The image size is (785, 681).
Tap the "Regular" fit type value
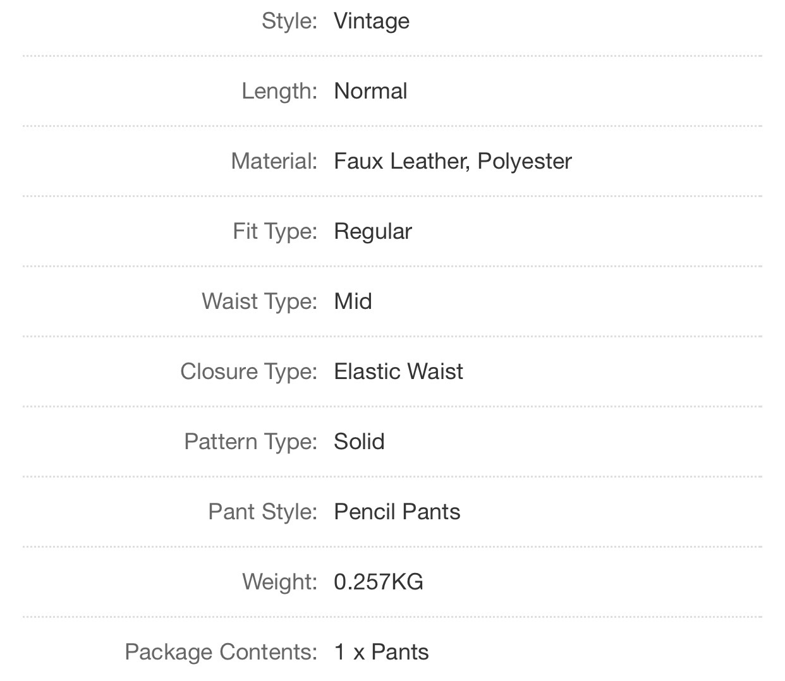tap(373, 231)
